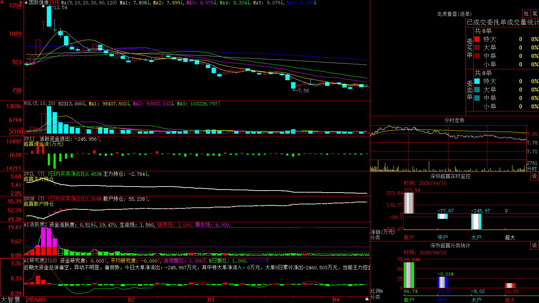
Task: Click the AI研究度2(10) indicator name
Action: click(40, 261)
